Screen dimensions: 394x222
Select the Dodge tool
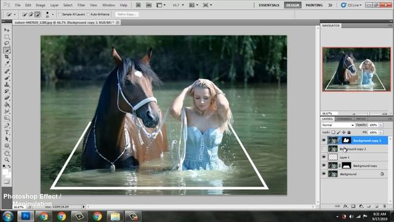7,118
